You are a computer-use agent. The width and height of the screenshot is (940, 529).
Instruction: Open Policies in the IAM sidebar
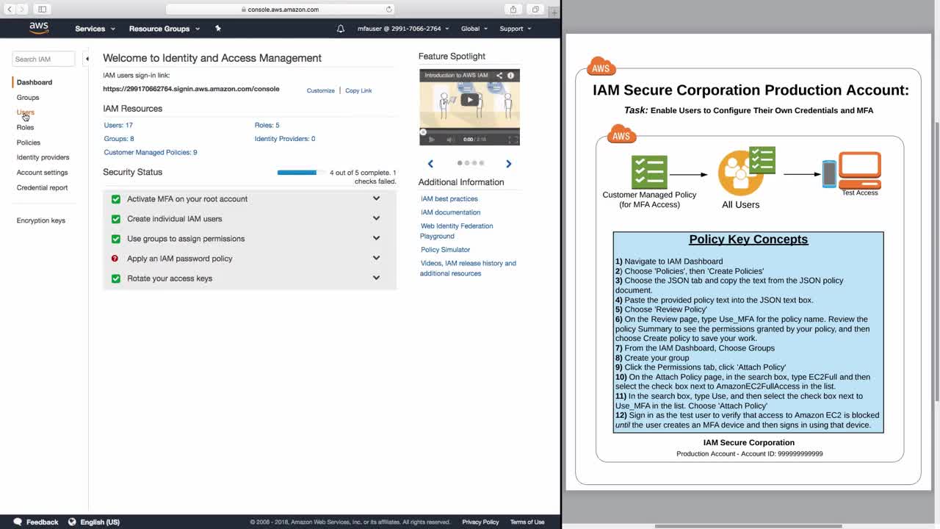29,143
